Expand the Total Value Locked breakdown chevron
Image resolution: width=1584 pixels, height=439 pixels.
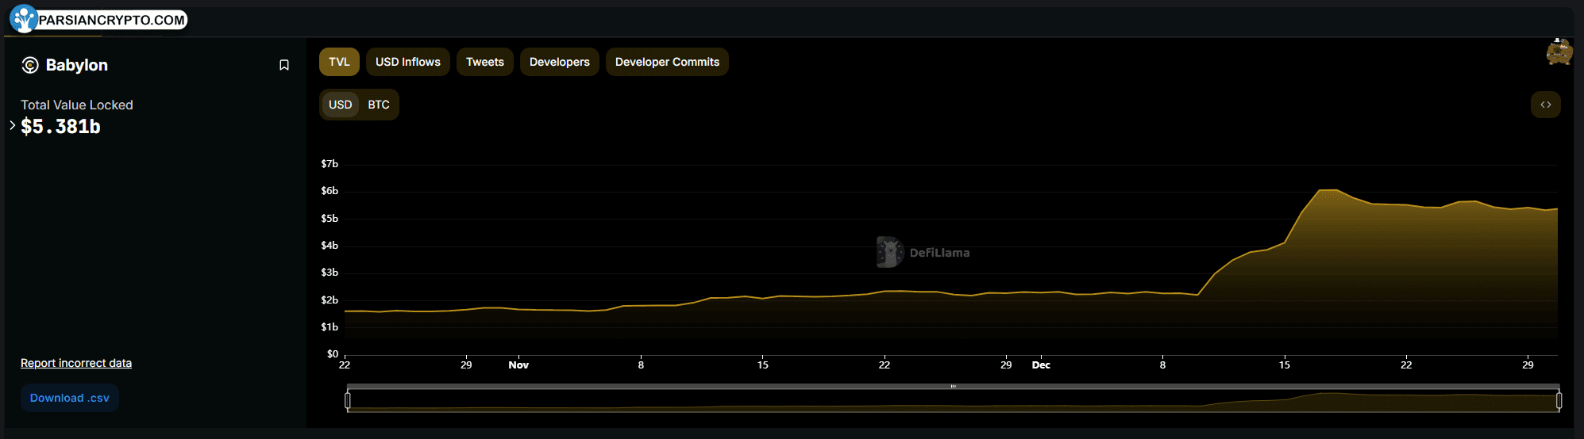(13, 125)
